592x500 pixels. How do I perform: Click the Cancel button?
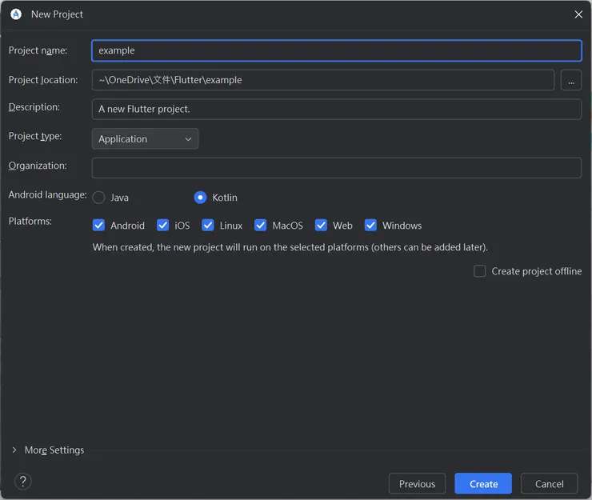click(x=549, y=483)
